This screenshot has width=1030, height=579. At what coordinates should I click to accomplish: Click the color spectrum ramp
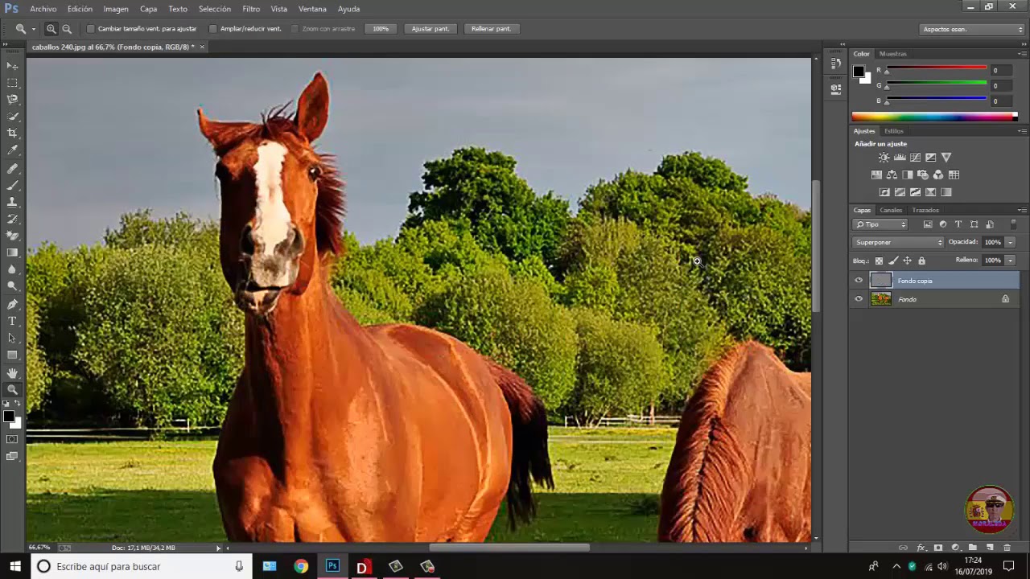point(933,117)
